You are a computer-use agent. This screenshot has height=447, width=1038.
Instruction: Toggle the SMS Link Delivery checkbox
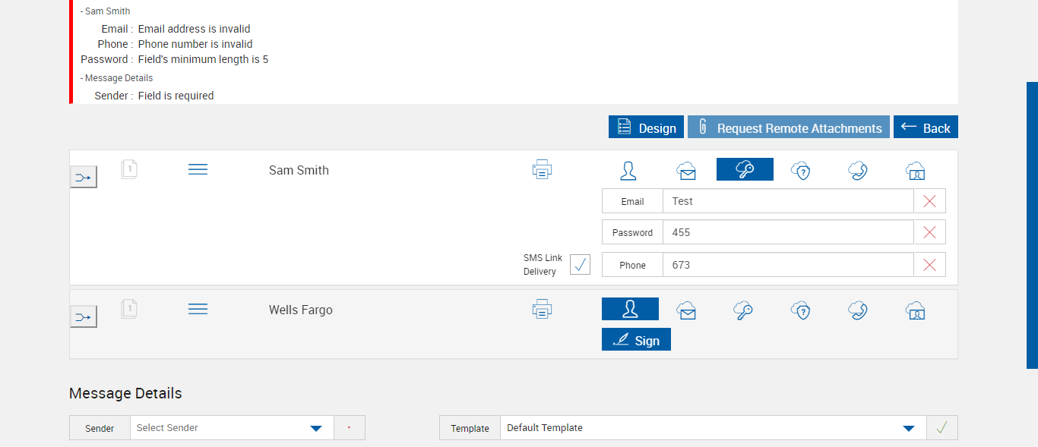(580, 264)
